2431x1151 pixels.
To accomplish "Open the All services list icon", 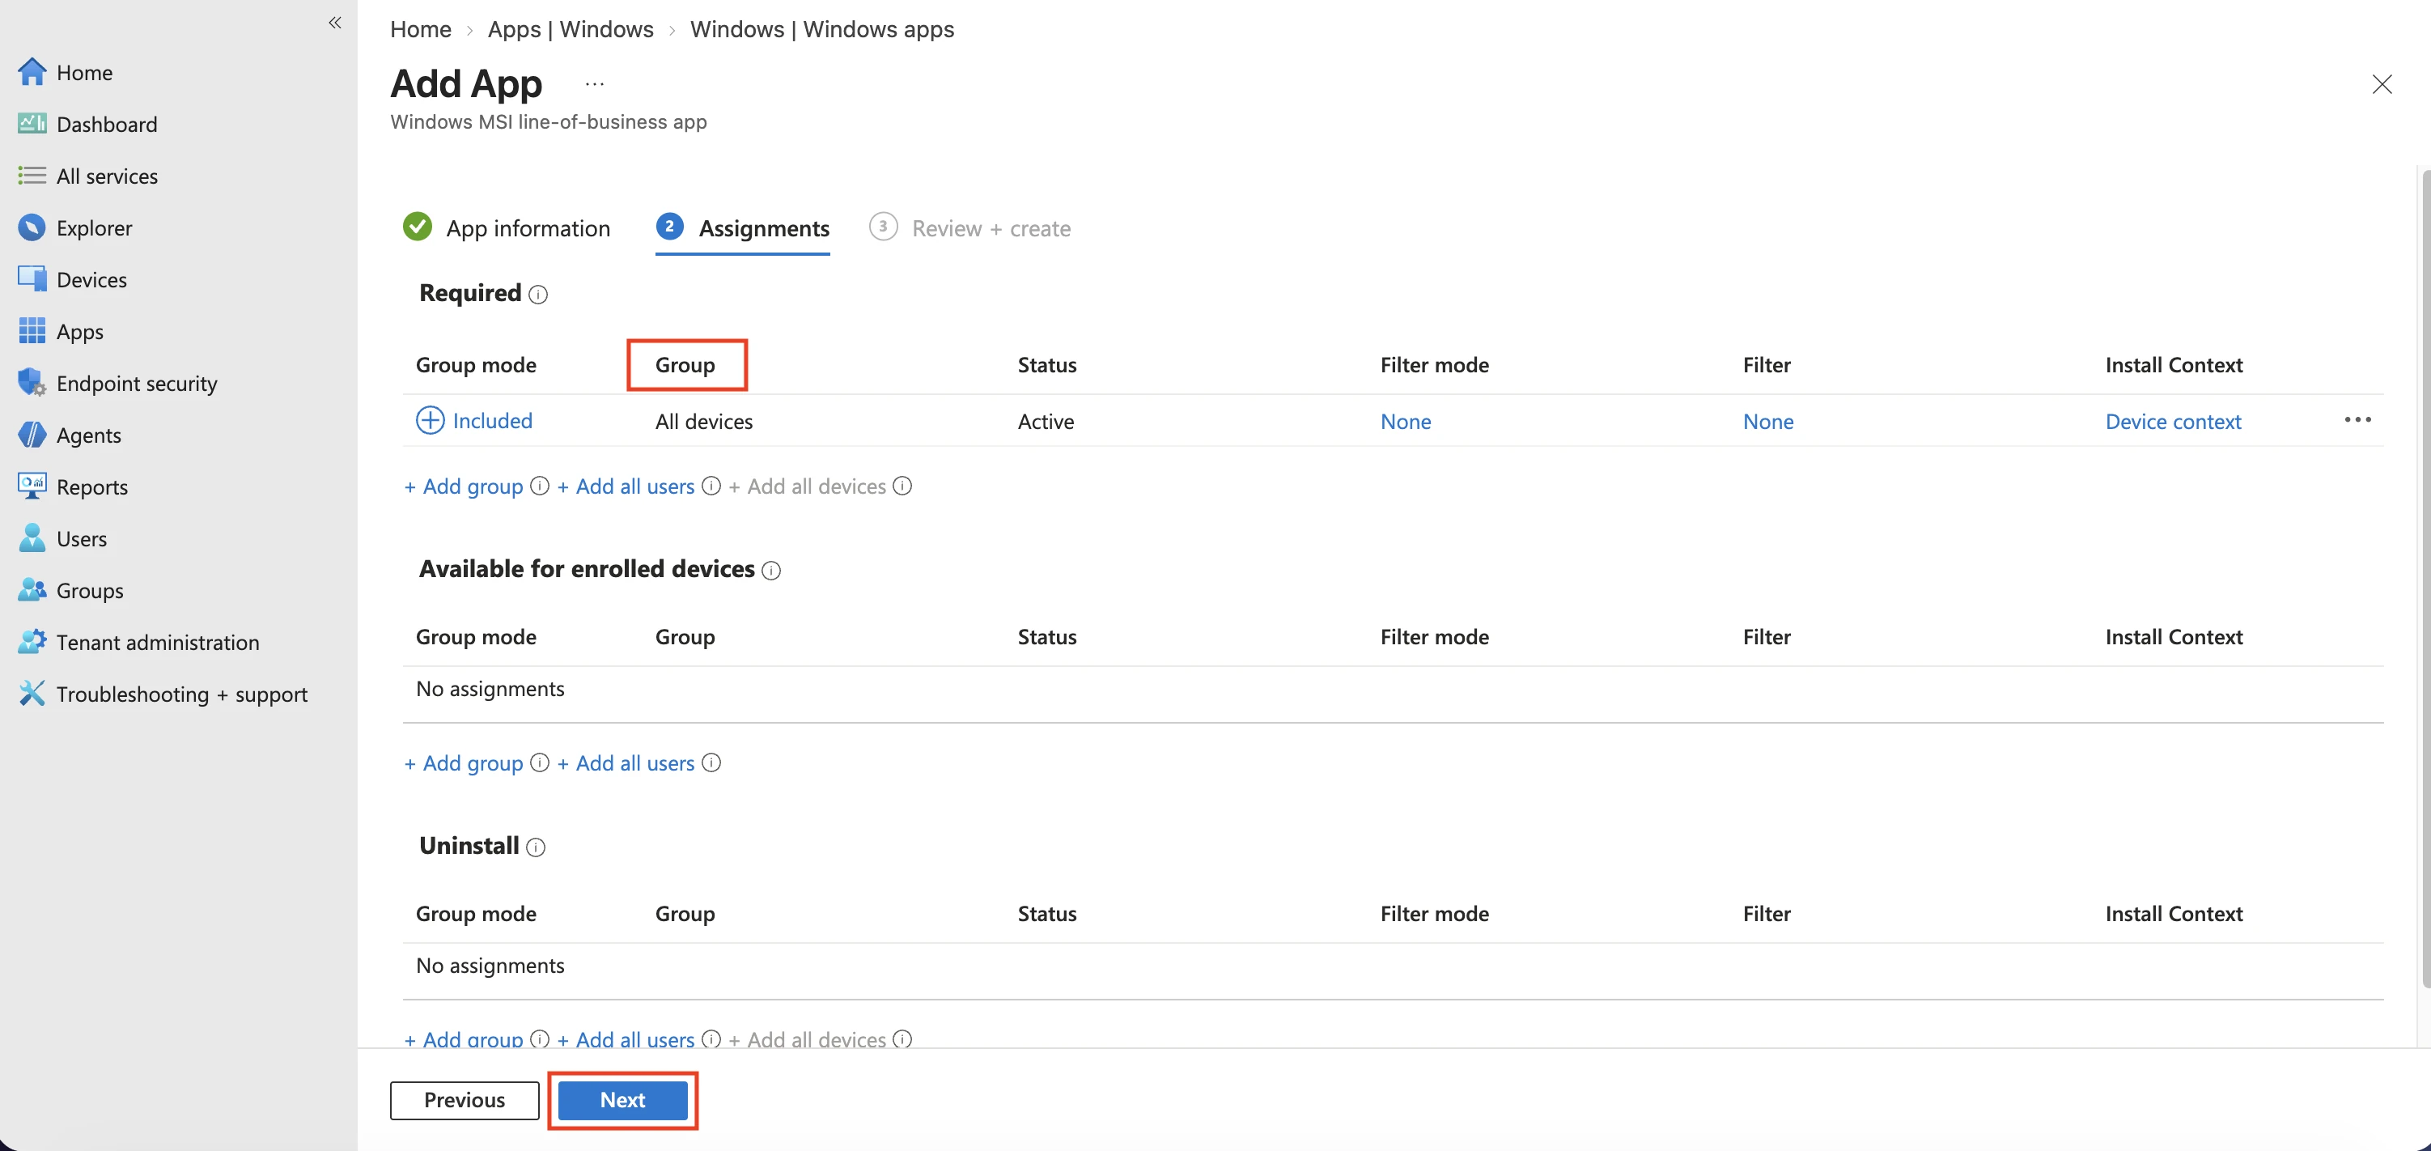I will (32, 176).
